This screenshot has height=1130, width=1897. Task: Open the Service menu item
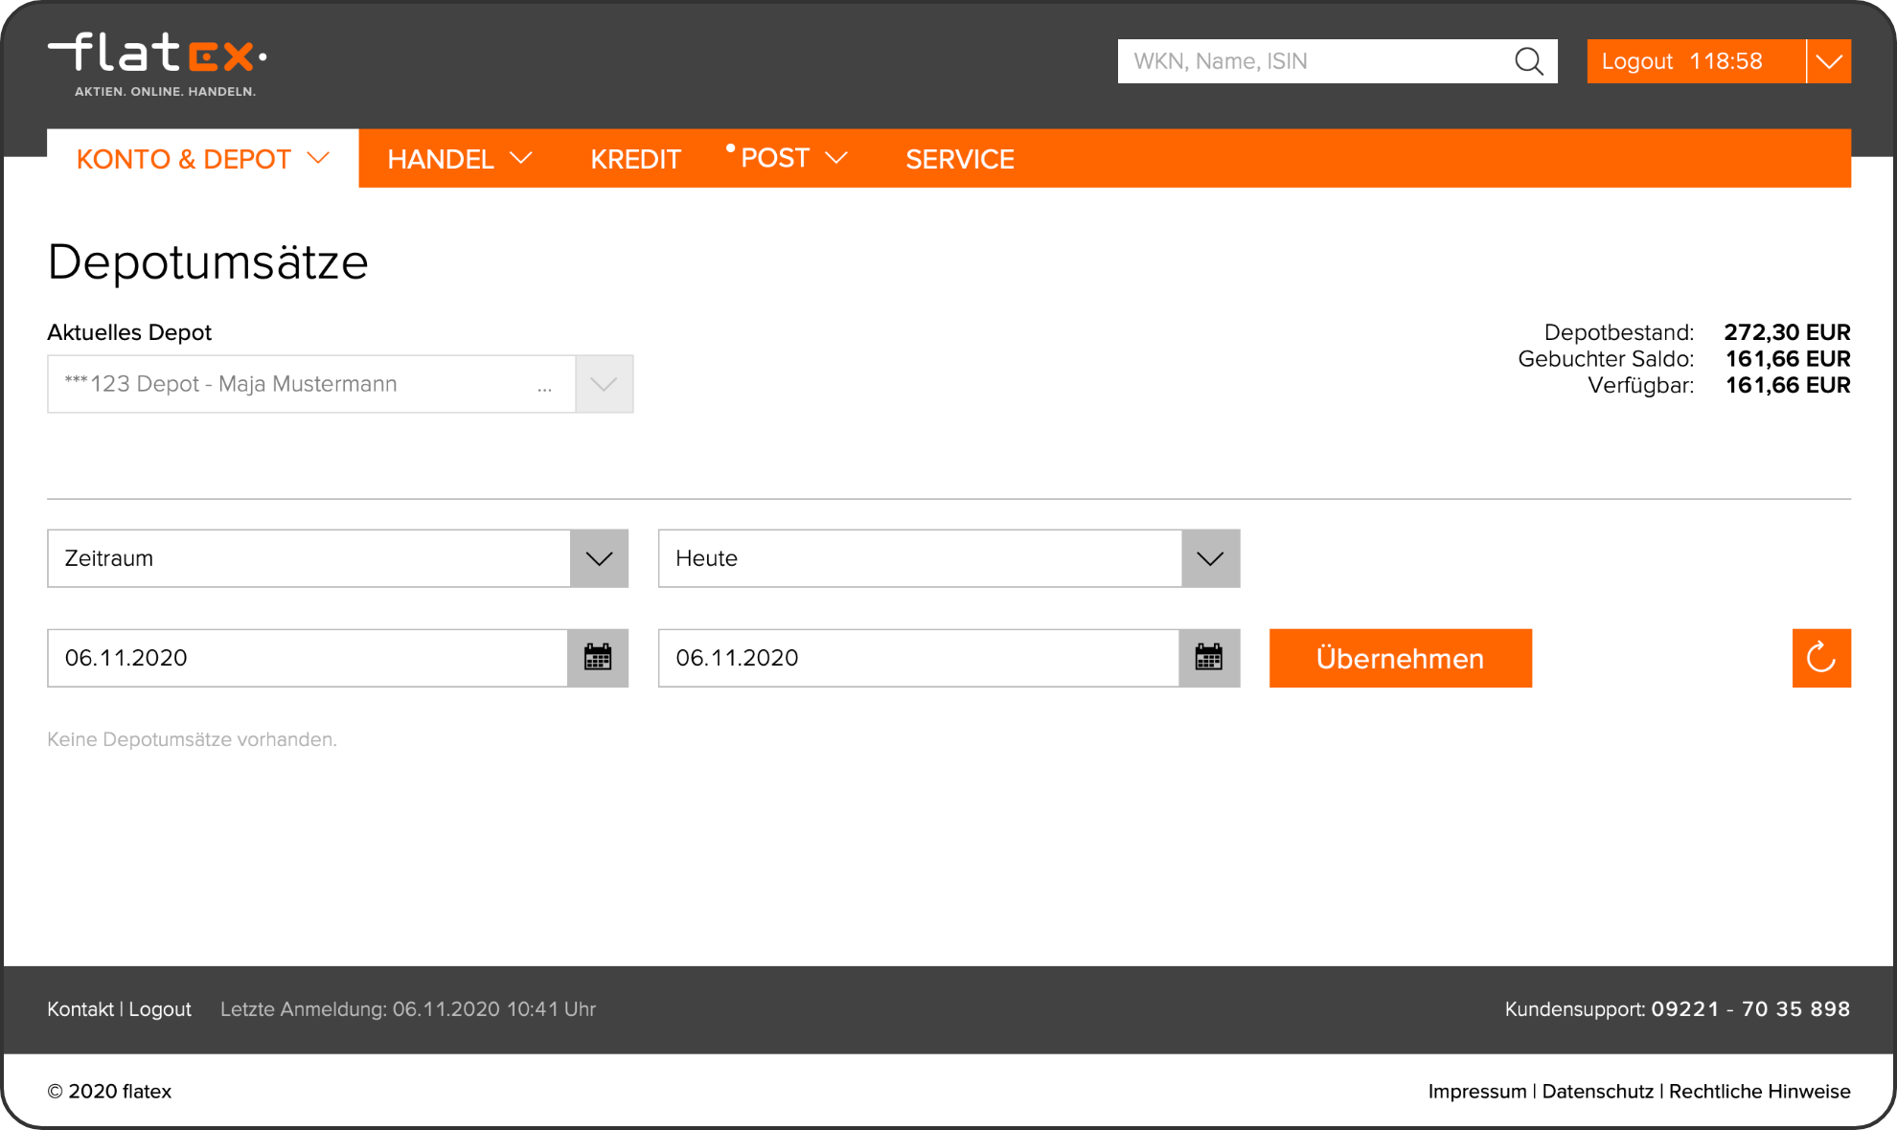click(x=959, y=159)
